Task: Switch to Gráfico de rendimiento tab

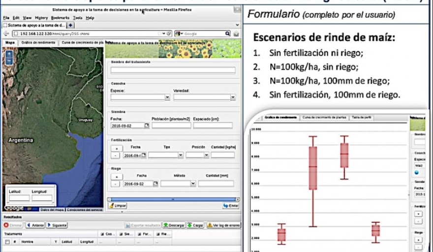Action: [37, 43]
